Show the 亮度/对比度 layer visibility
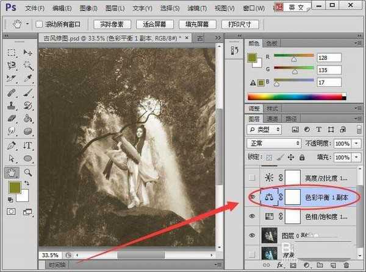Viewport: 366px width, 272px height. [253, 177]
